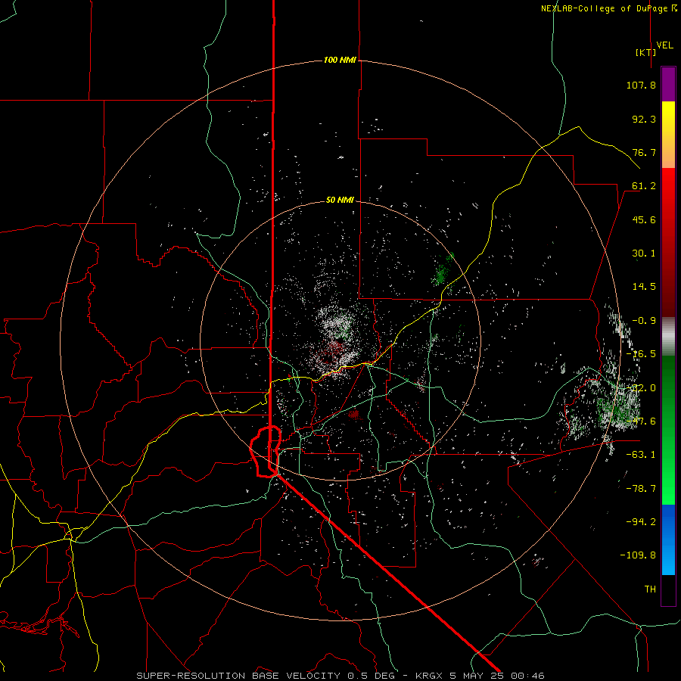Select the -109.8 velocity scale label
The width and height of the screenshot is (681, 681).
pos(638,555)
